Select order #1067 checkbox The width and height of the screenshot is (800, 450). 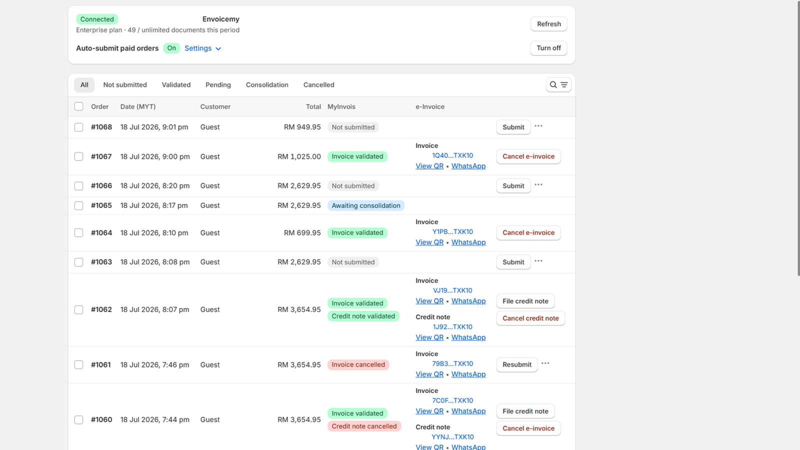(79, 156)
